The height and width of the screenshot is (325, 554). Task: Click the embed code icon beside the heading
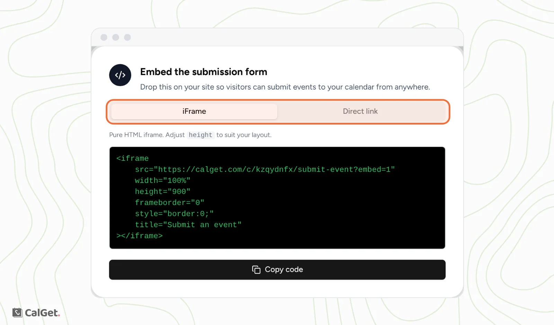point(120,75)
